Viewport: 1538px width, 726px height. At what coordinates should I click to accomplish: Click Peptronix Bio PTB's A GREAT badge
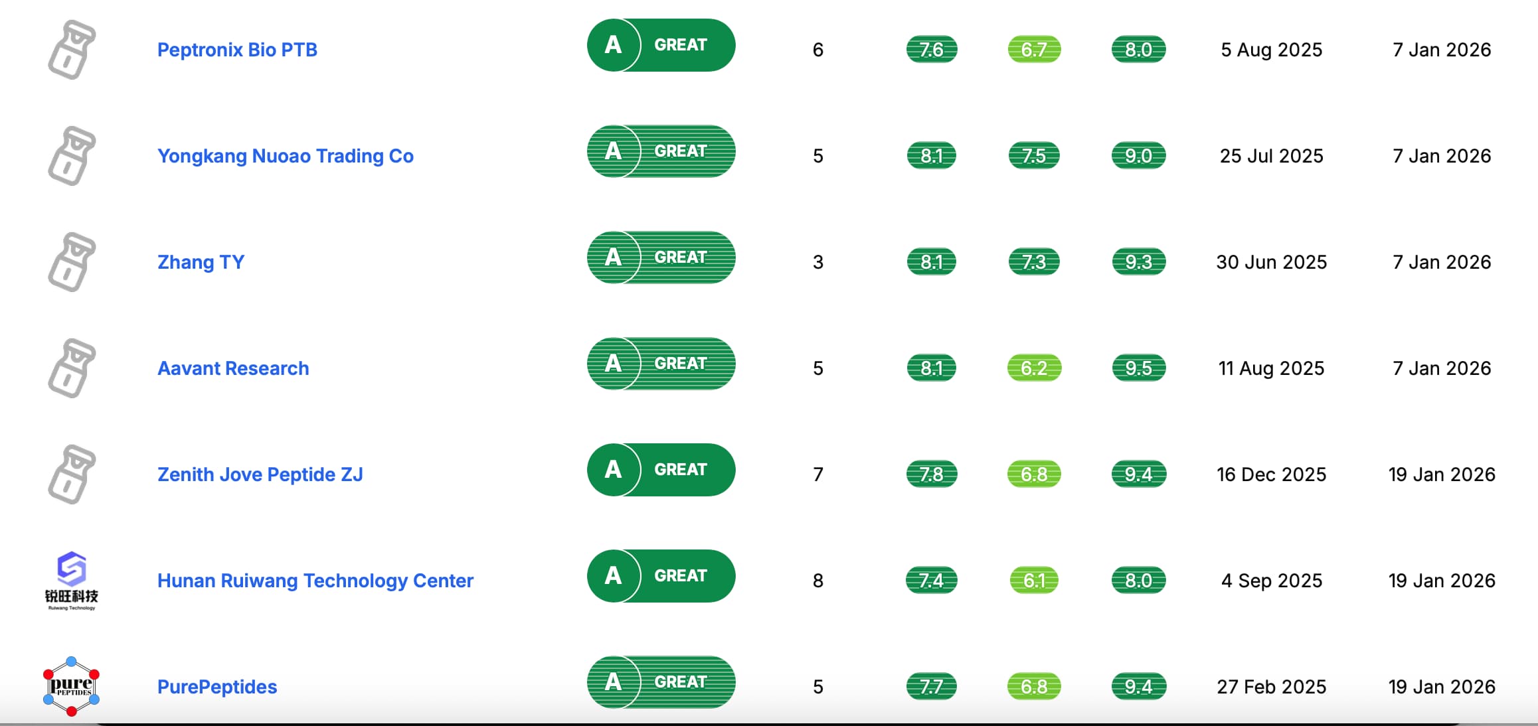point(661,45)
